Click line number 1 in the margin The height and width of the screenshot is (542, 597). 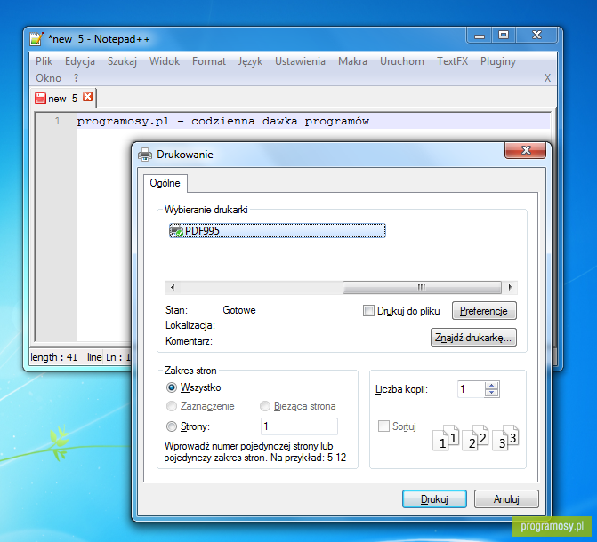point(58,122)
